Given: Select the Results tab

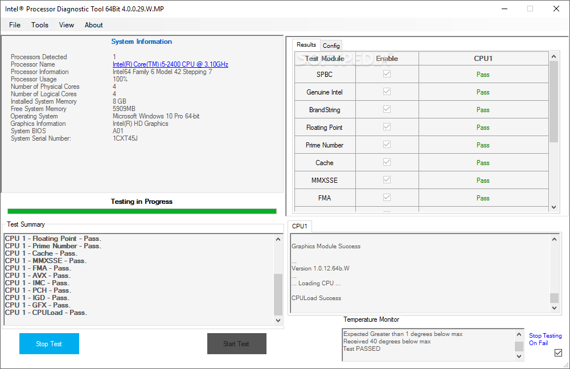Looking at the screenshot, I should [x=306, y=45].
